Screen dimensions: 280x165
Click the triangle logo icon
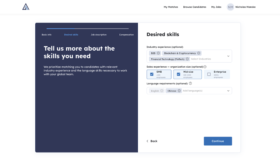click(x=26, y=7)
